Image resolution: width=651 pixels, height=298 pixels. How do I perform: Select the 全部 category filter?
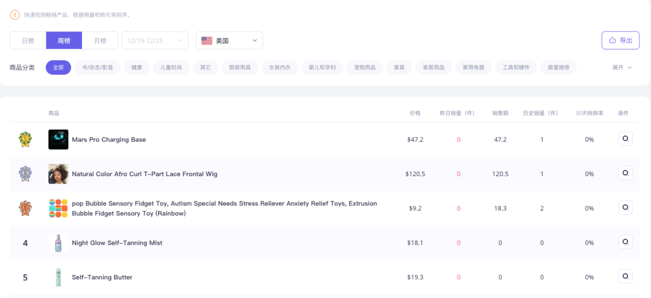click(x=58, y=68)
